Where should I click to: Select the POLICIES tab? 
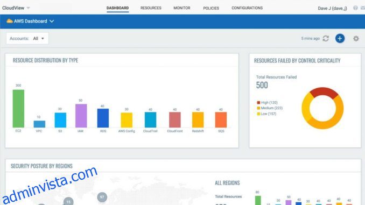[211, 8]
